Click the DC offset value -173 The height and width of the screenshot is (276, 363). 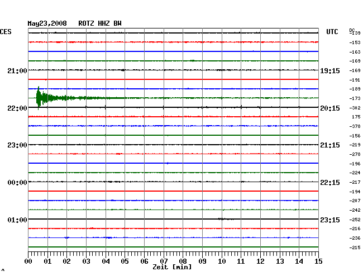point(355,98)
